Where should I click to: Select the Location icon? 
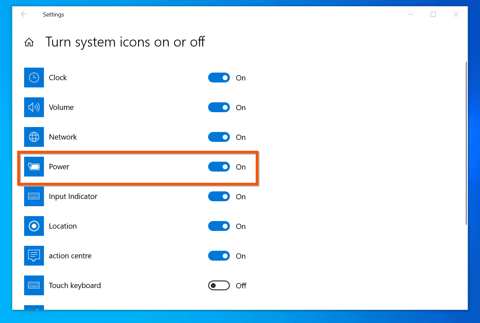34,226
